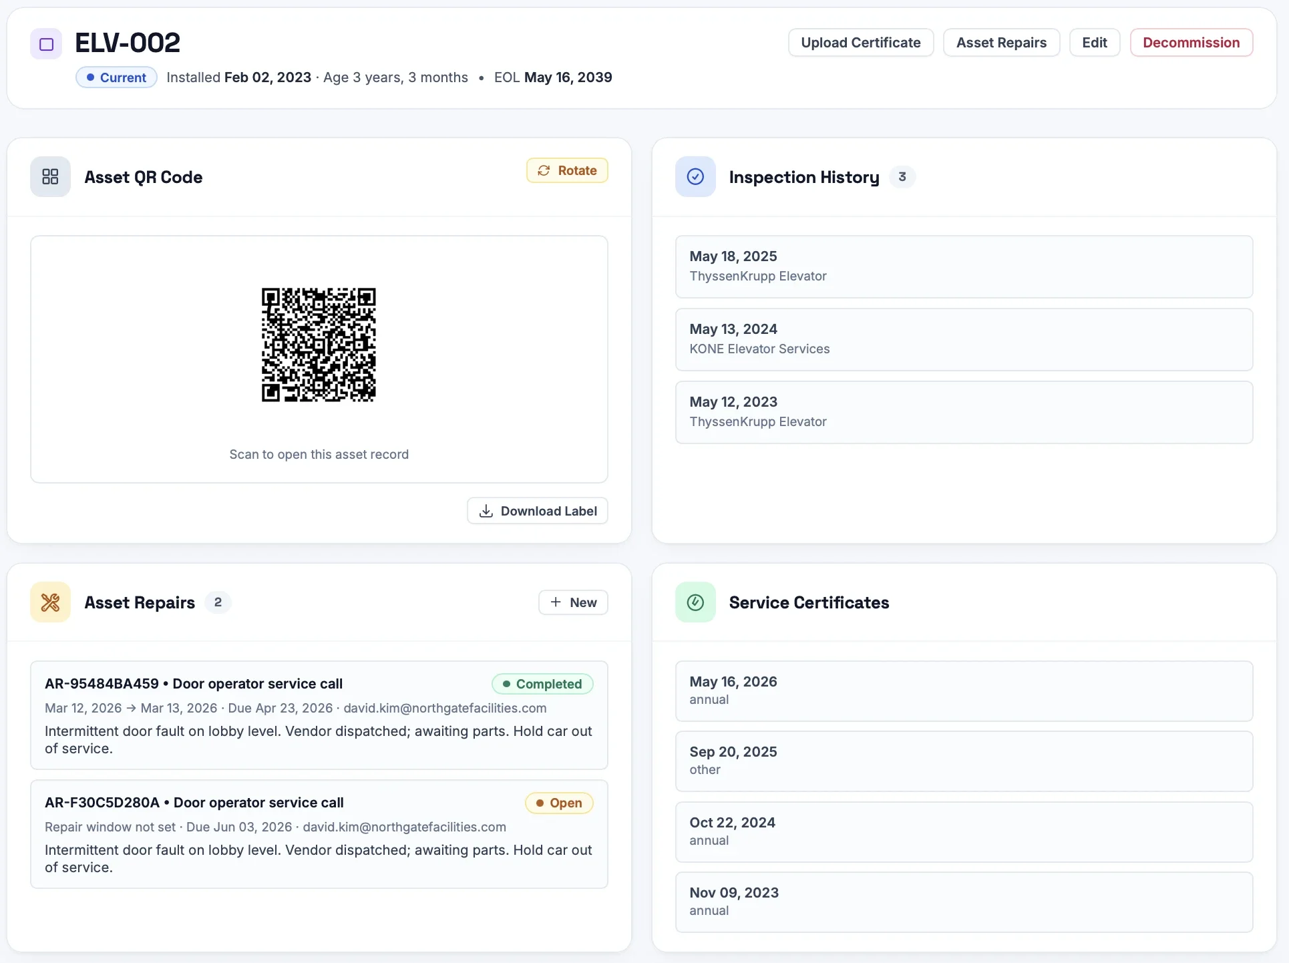The width and height of the screenshot is (1289, 963).
Task: Click the Current status badge
Action: pyautogui.click(x=116, y=77)
